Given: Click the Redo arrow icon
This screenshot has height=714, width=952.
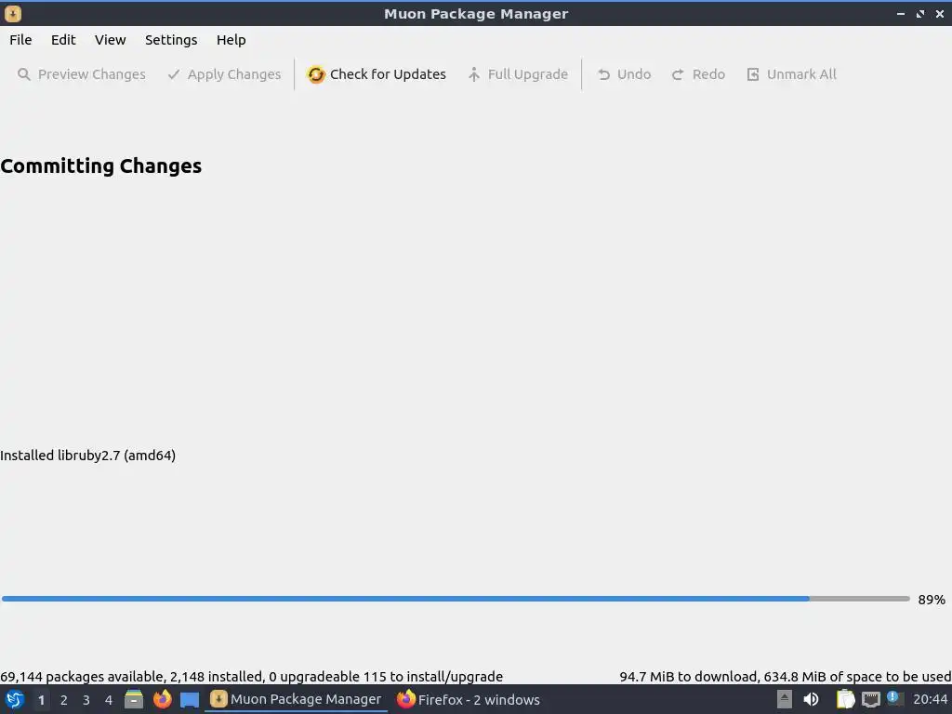Looking at the screenshot, I should (x=678, y=74).
